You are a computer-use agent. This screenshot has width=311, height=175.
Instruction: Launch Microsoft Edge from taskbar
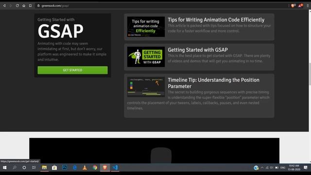click(75, 168)
